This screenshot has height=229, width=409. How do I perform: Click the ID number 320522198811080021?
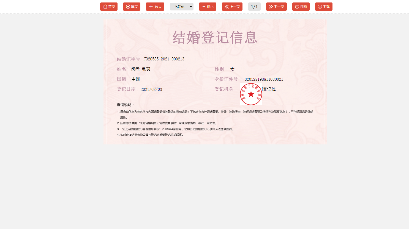pyautogui.click(x=264, y=79)
